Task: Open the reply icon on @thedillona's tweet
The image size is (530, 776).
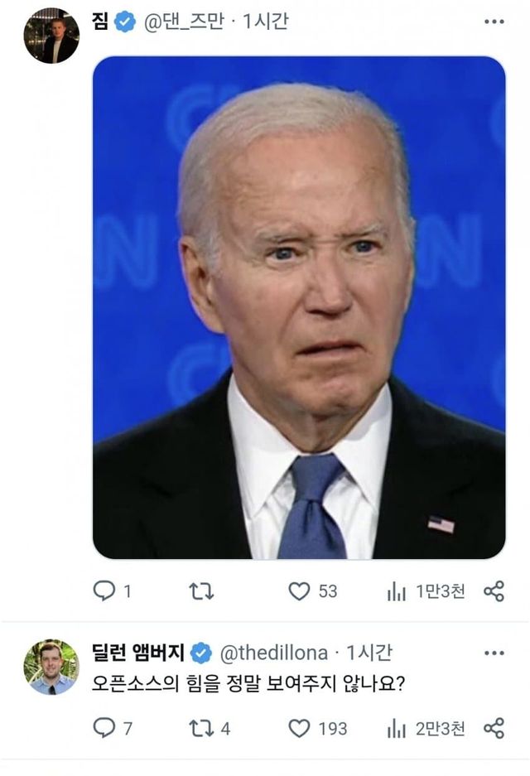Action: (x=103, y=729)
